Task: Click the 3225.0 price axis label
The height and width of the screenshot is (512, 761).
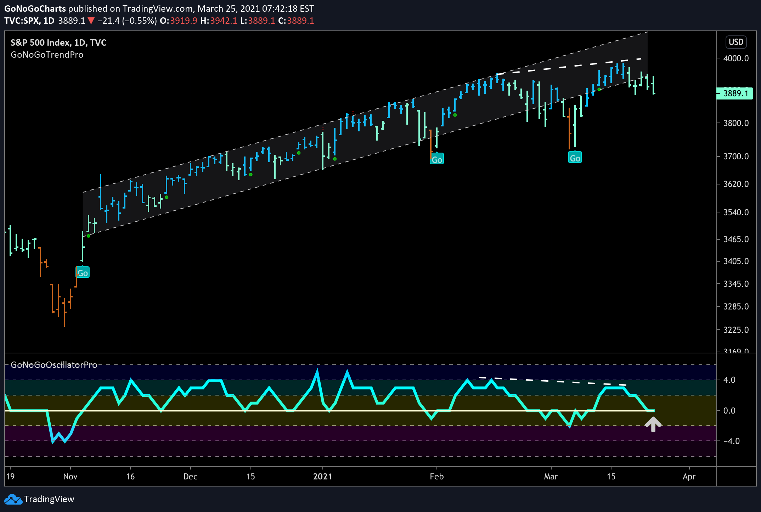Action: click(x=736, y=330)
